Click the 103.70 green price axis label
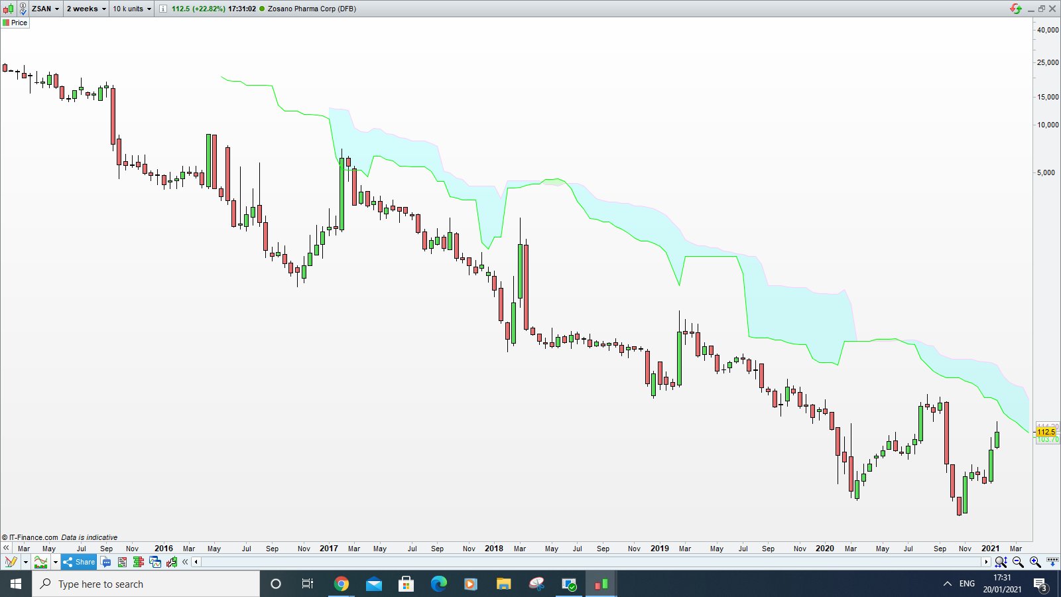This screenshot has height=597, width=1061. pyautogui.click(x=1048, y=439)
